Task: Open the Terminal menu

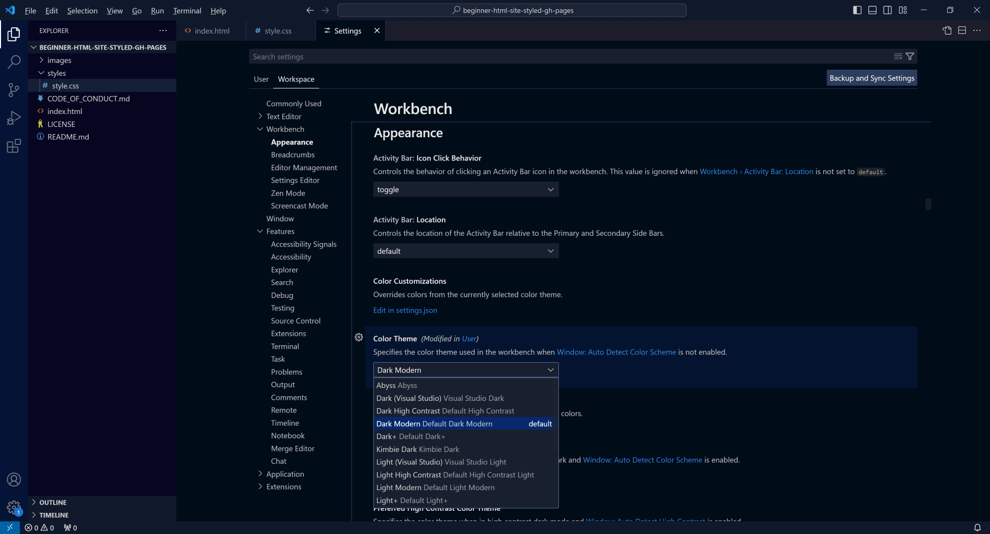Action: coord(187,10)
